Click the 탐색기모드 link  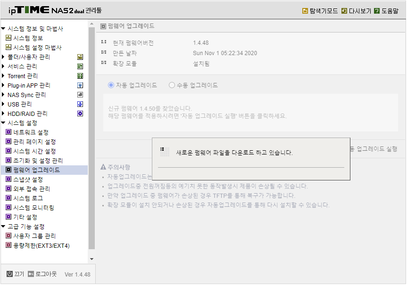point(324,11)
